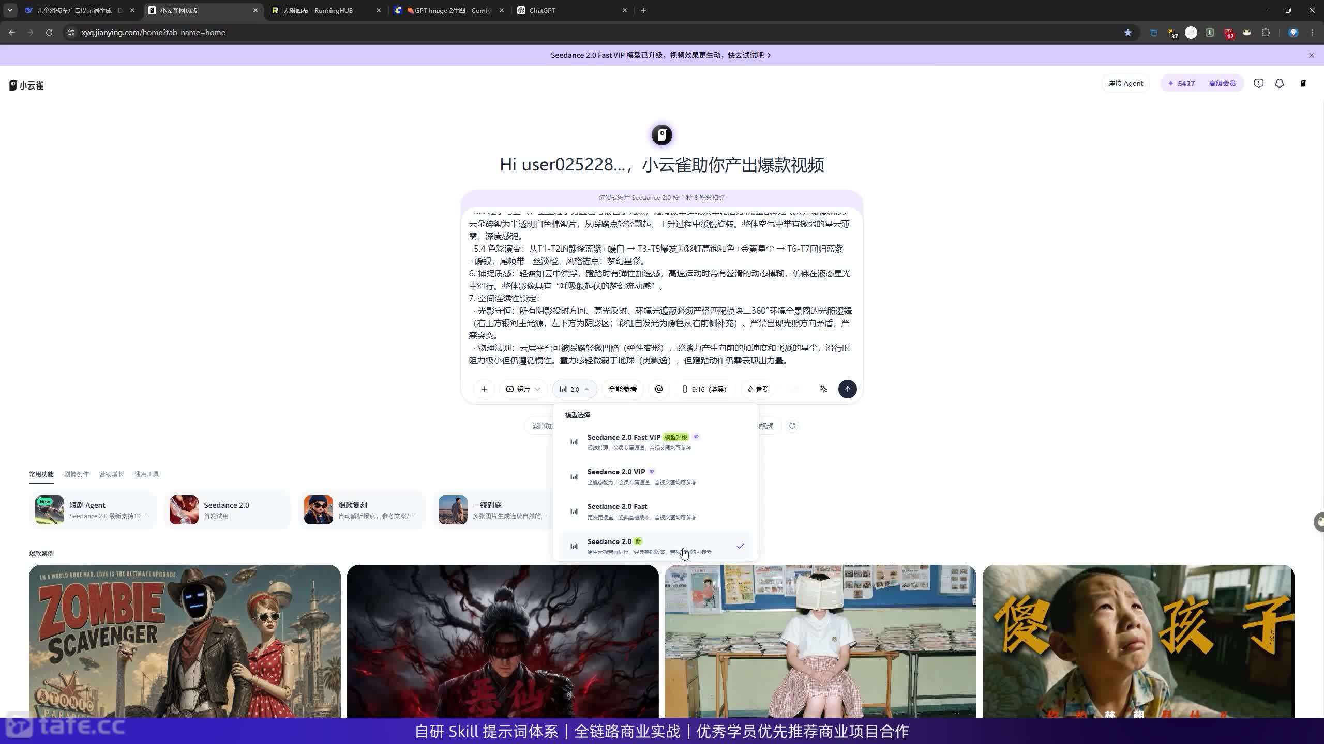Click the site info icon in address bar
The height and width of the screenshot is (744, 1324).
coord(71,33)
